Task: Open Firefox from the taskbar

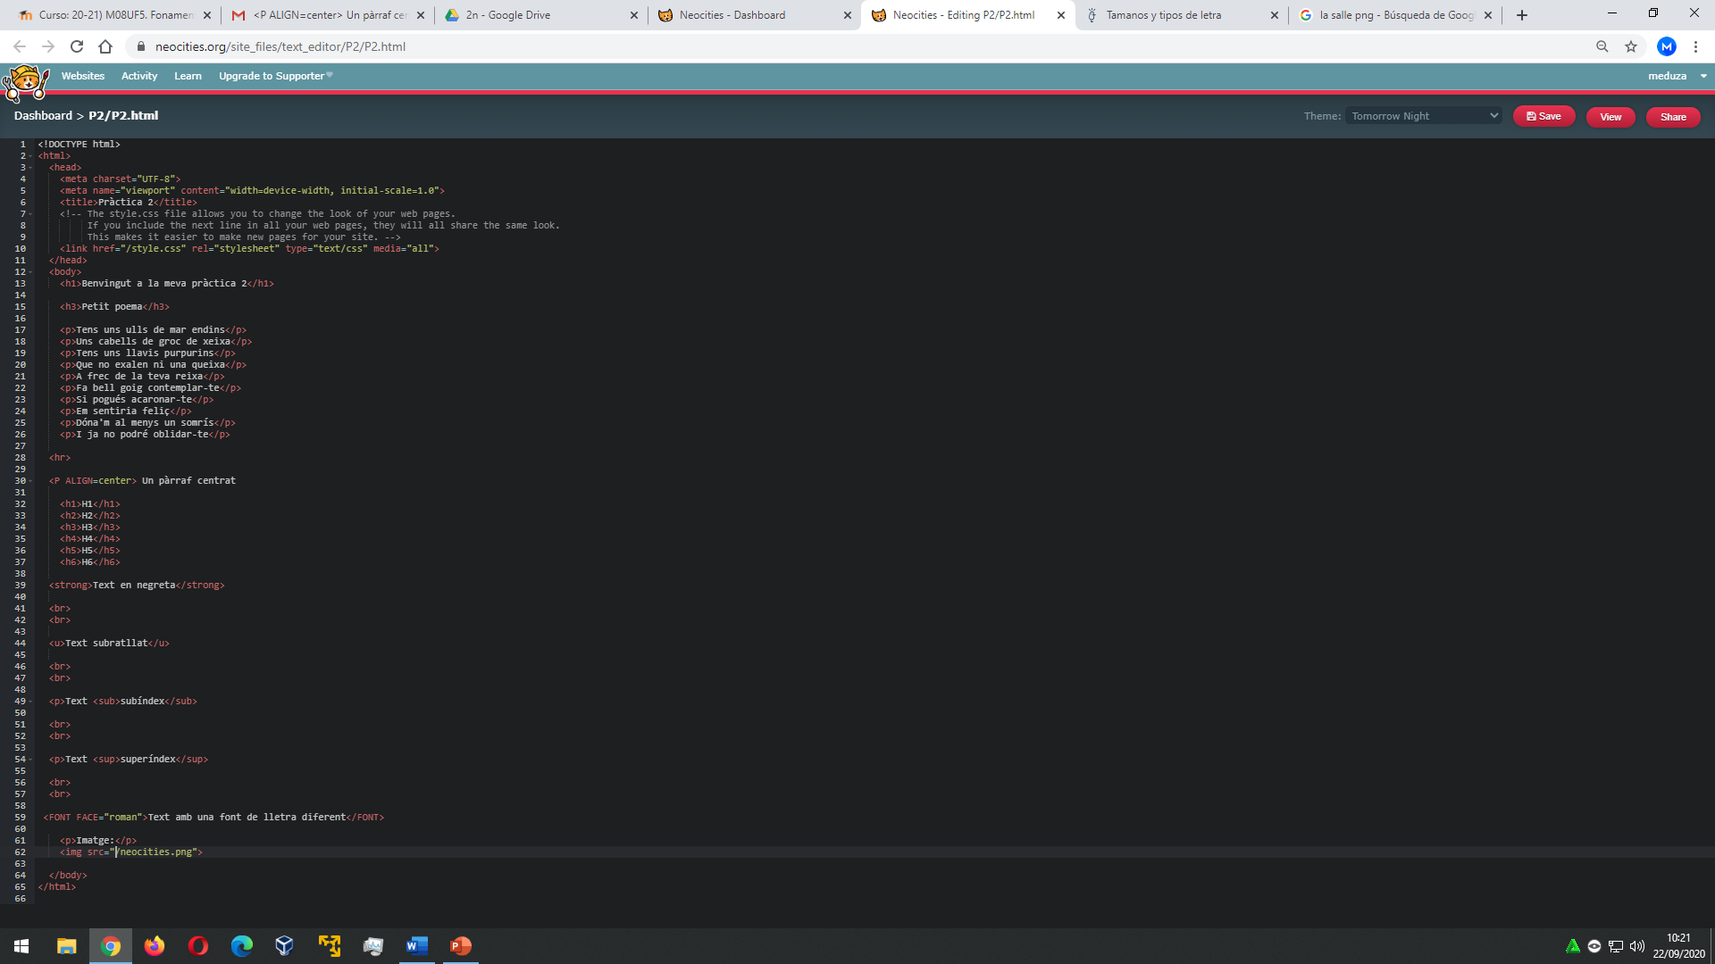Action: tap(155, 945)
